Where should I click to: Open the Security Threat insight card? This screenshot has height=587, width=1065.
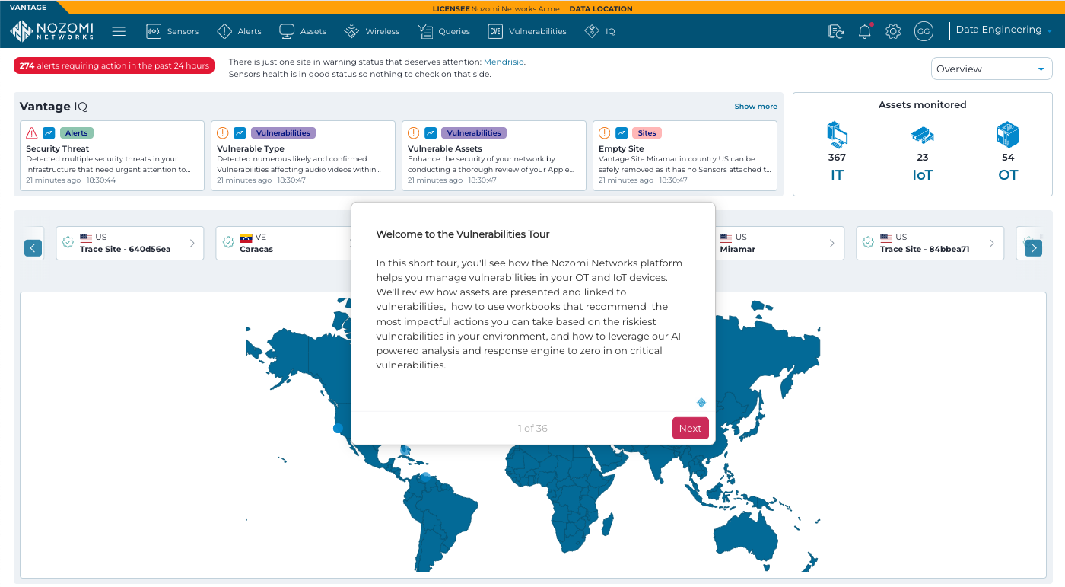click(x=112, y=155)
